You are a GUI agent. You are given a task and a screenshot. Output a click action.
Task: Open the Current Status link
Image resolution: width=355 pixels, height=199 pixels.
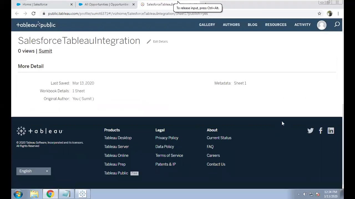tap(219, 138)
